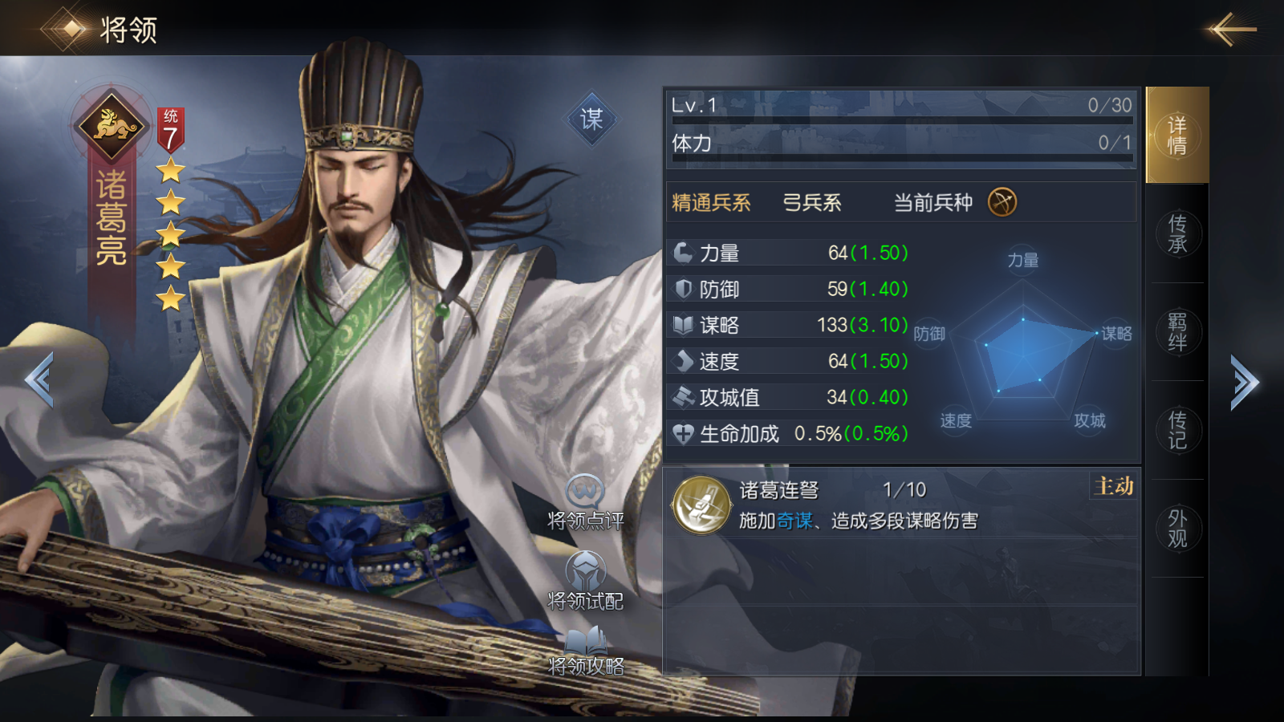Screen dimensions: 1284x722
Task: Switch to the 传承 tab
Action: 1177,233
